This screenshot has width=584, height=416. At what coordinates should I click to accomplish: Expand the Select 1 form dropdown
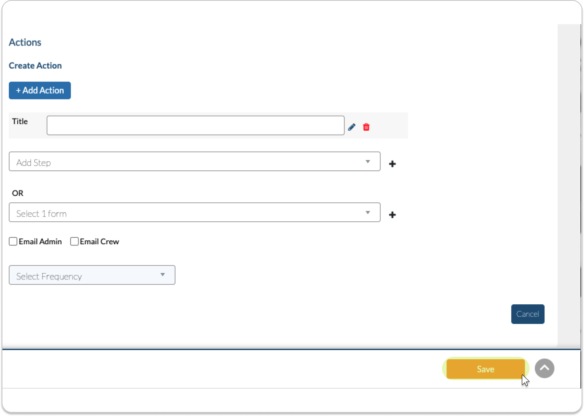(190, 212)
